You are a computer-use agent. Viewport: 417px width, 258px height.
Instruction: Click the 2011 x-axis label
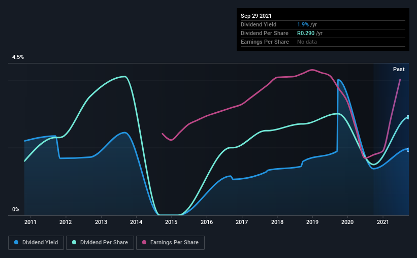pyautogui.click(x=30, y=222)
